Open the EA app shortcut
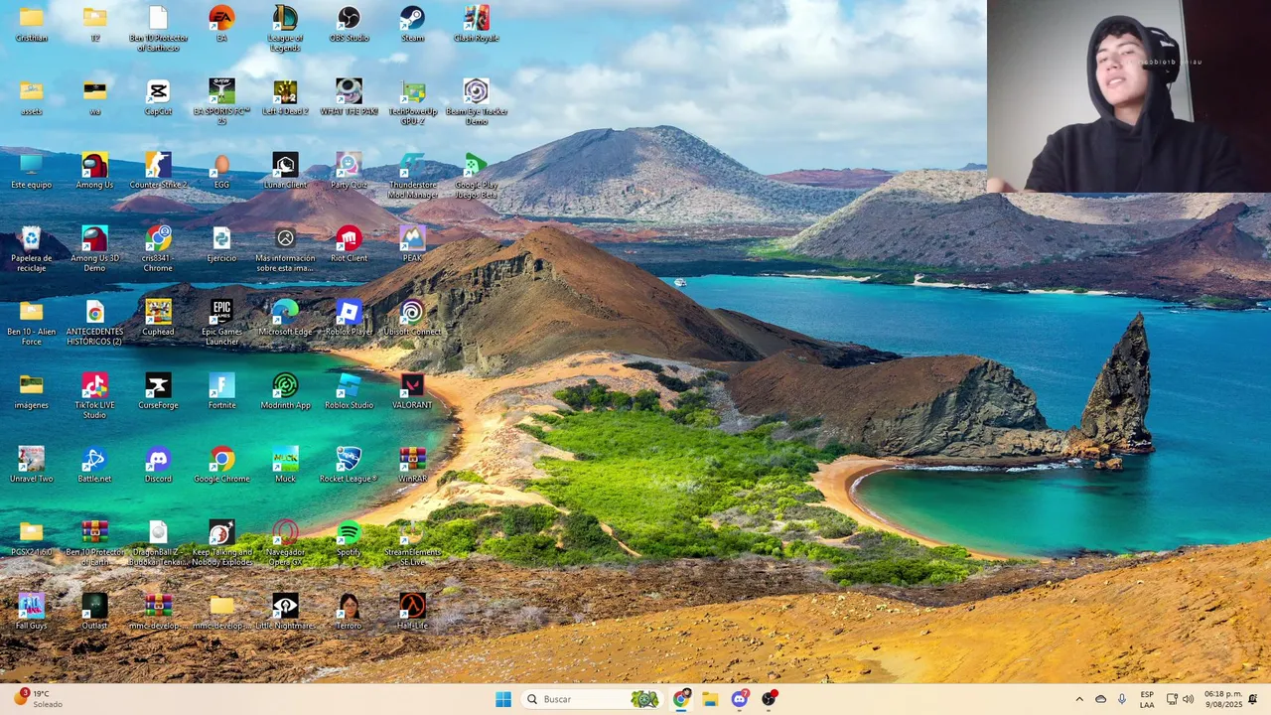The image size is (1271, 715). [x=221, y=24]
